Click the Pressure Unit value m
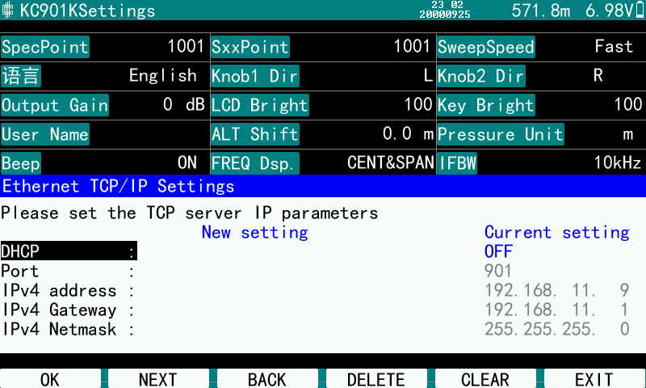Viewport: 646px width, 388px height. pyautogui.click(x=628, y=134)
